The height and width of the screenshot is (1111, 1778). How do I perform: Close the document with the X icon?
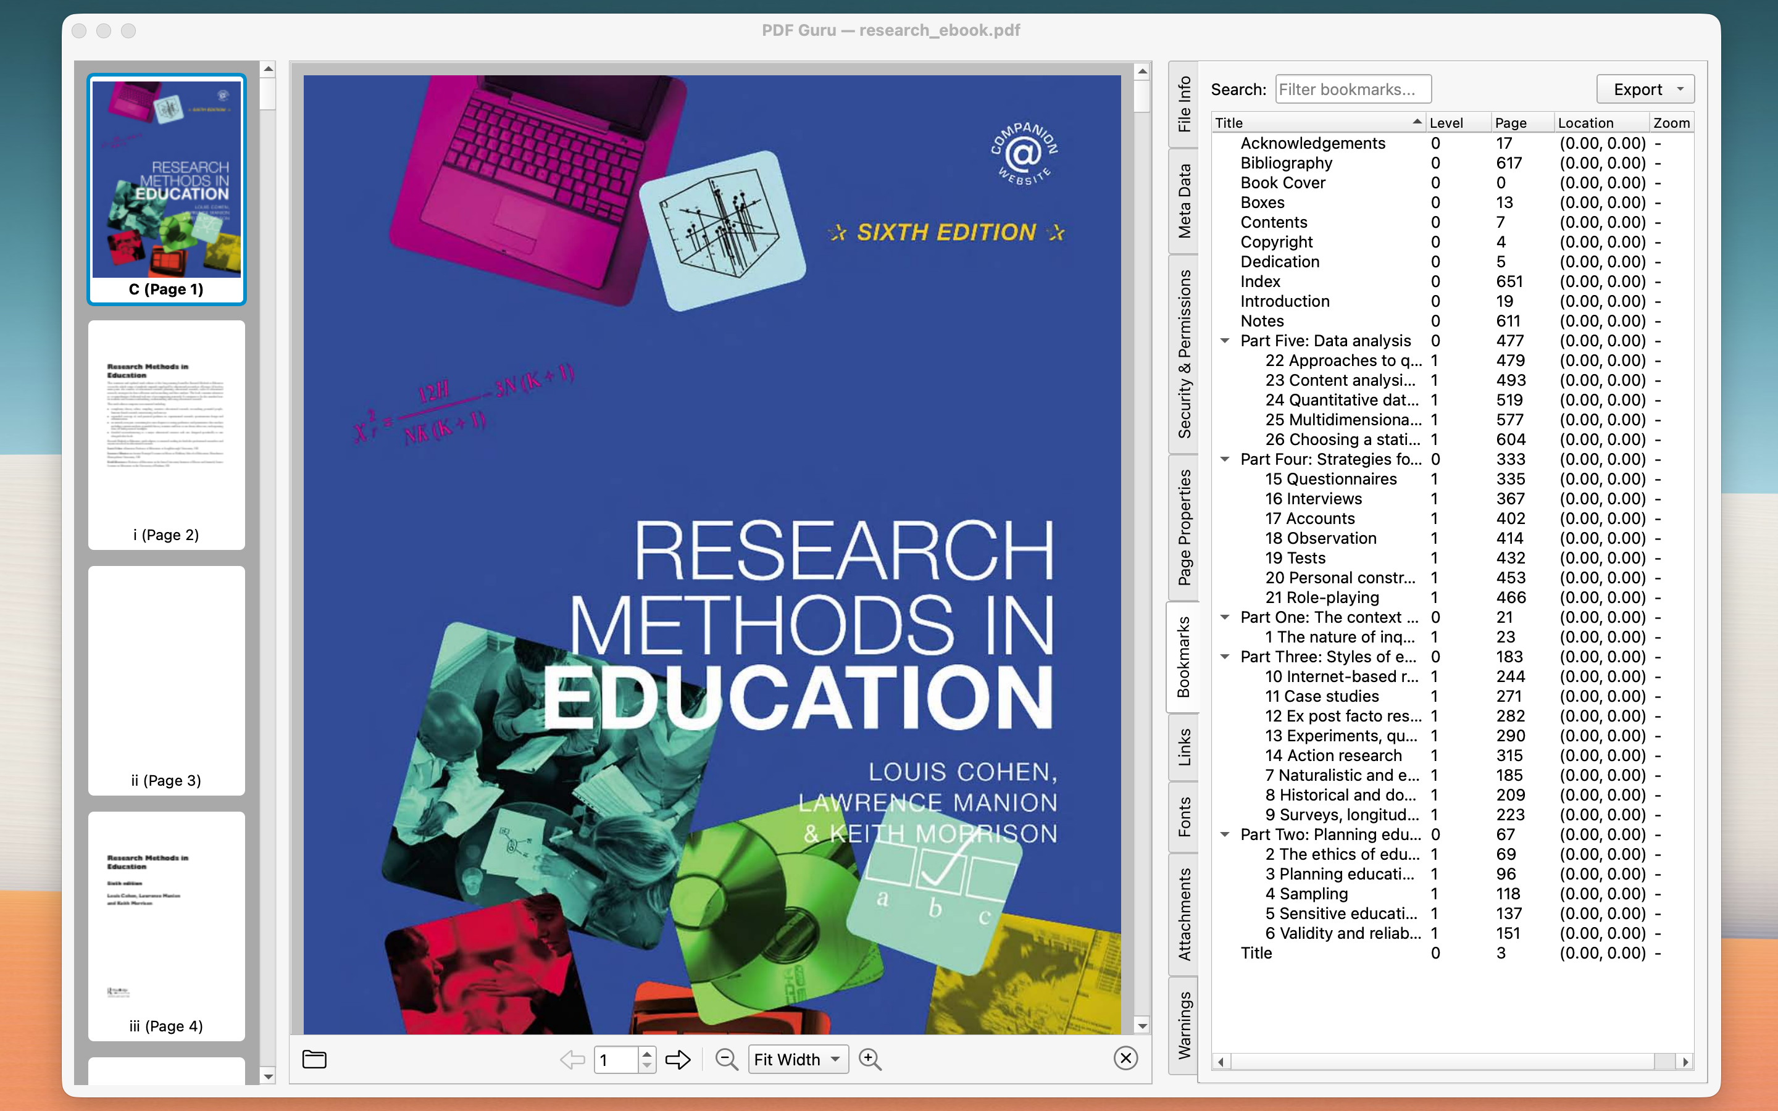[x=1125, y=1058]
